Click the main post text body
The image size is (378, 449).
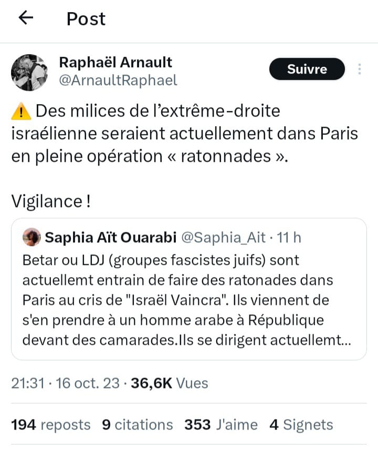tap(184, 134)
